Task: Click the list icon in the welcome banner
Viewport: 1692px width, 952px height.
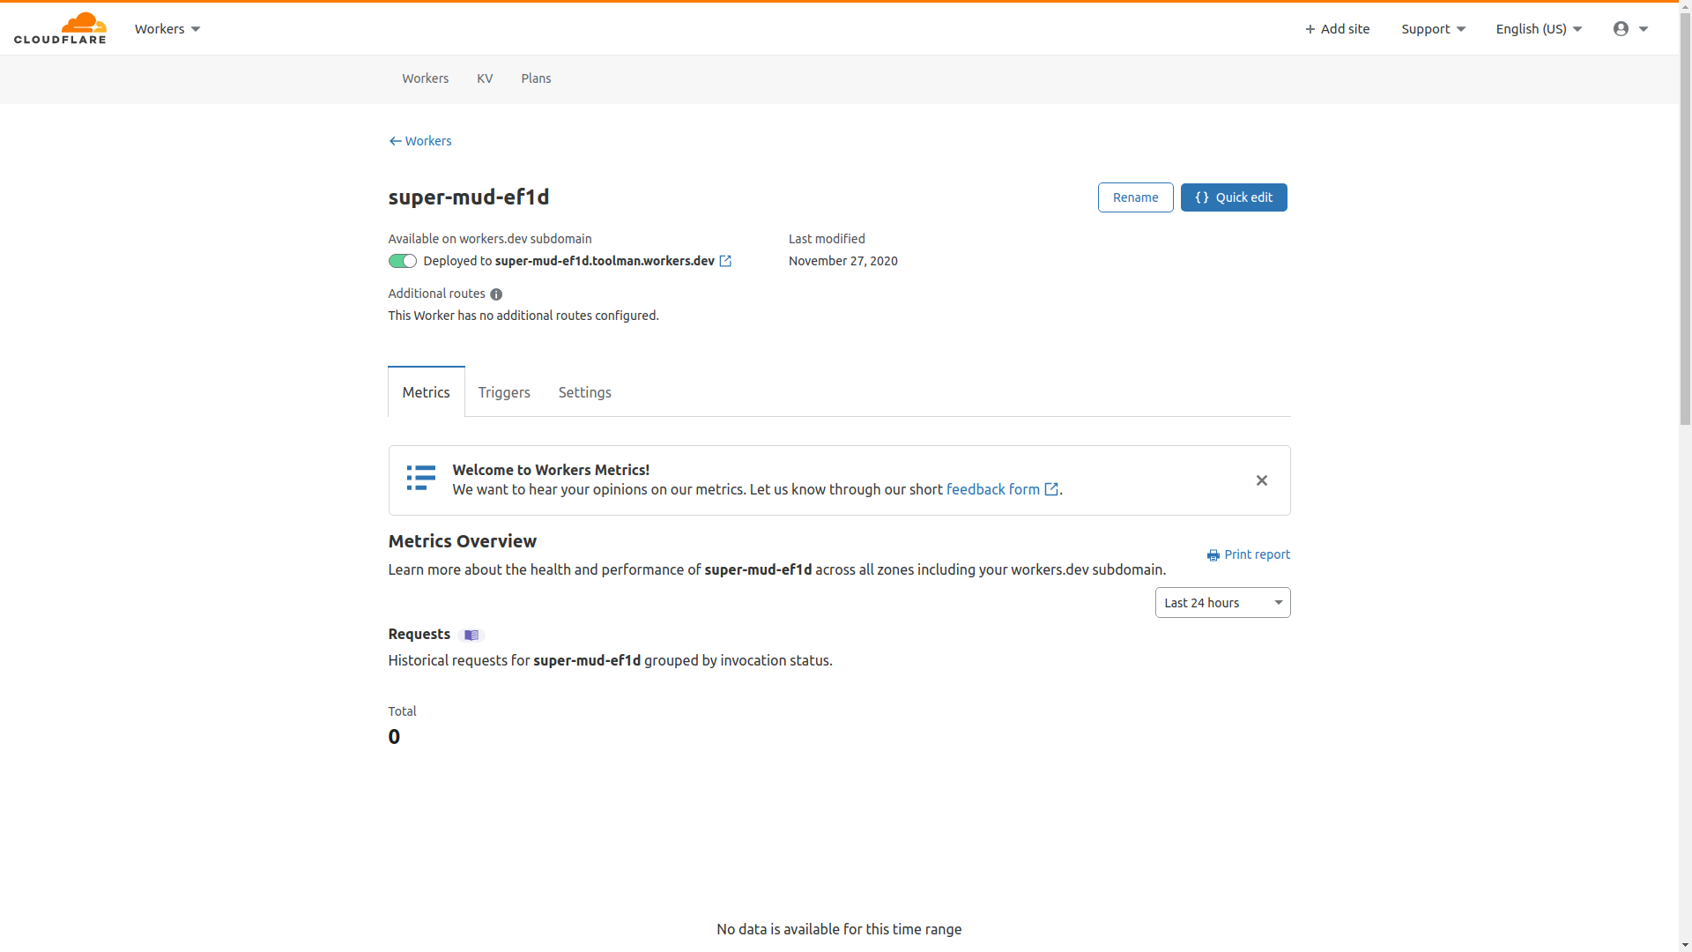Action: click(x=421, y=478)
